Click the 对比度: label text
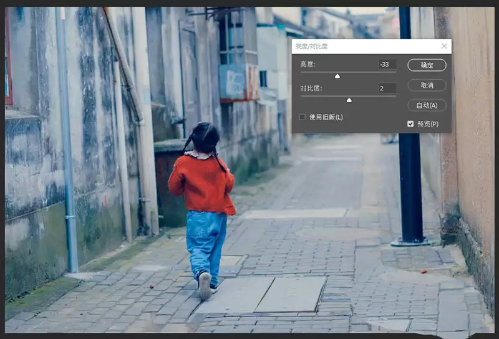 (x=311, y=88)
